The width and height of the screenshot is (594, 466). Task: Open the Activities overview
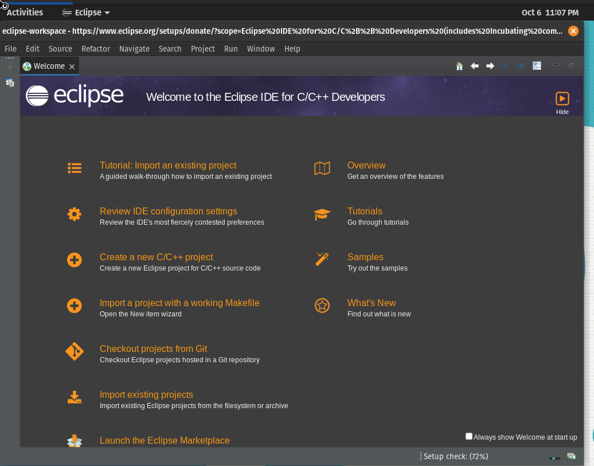click(25, 13)
